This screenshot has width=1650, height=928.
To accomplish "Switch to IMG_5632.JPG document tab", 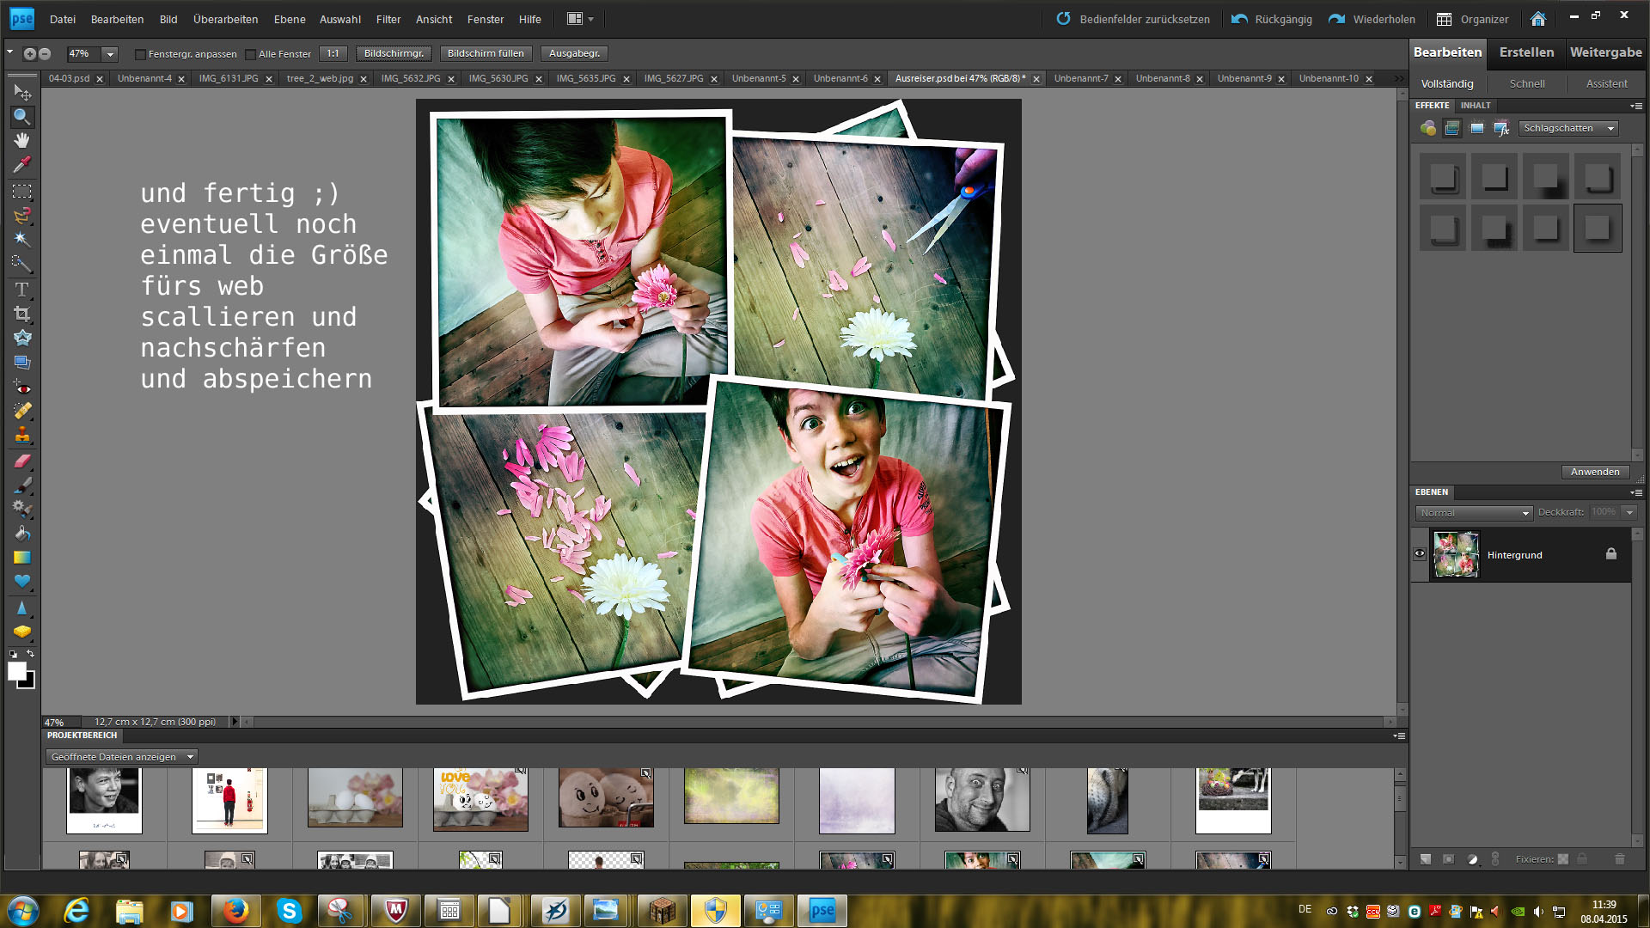I will click(411, 78).
